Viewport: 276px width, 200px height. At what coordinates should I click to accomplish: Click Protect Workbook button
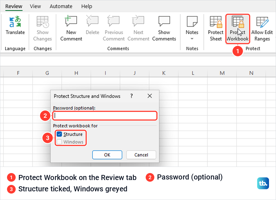point(238,29)
